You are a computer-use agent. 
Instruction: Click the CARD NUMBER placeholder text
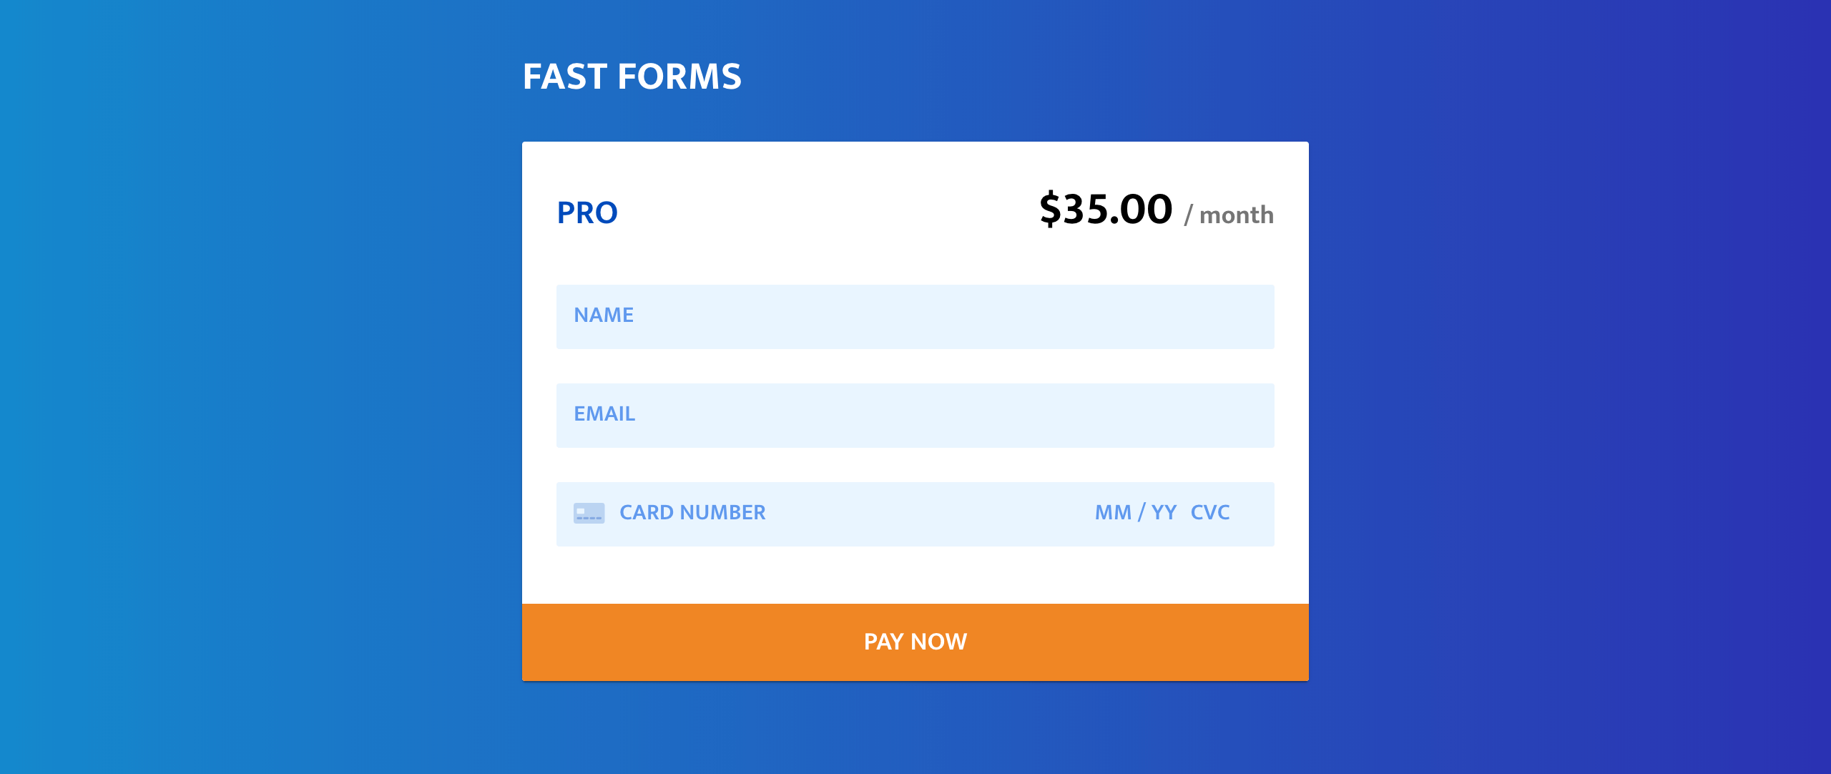pos(692,512)
